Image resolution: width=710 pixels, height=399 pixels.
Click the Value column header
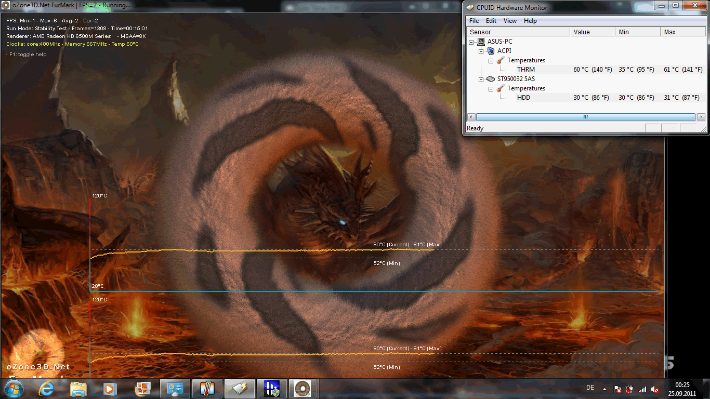point(592,32)
